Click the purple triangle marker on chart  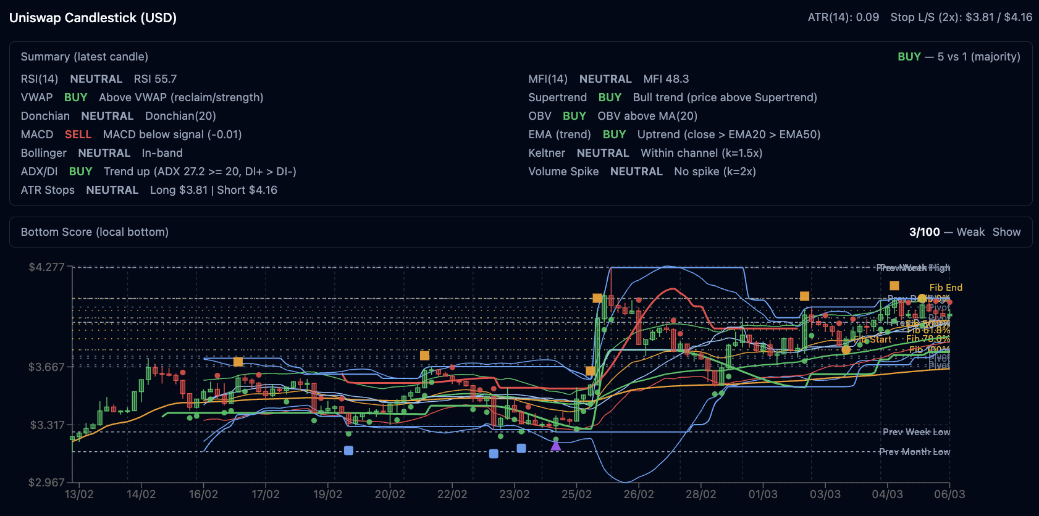(x=556, y=446)
